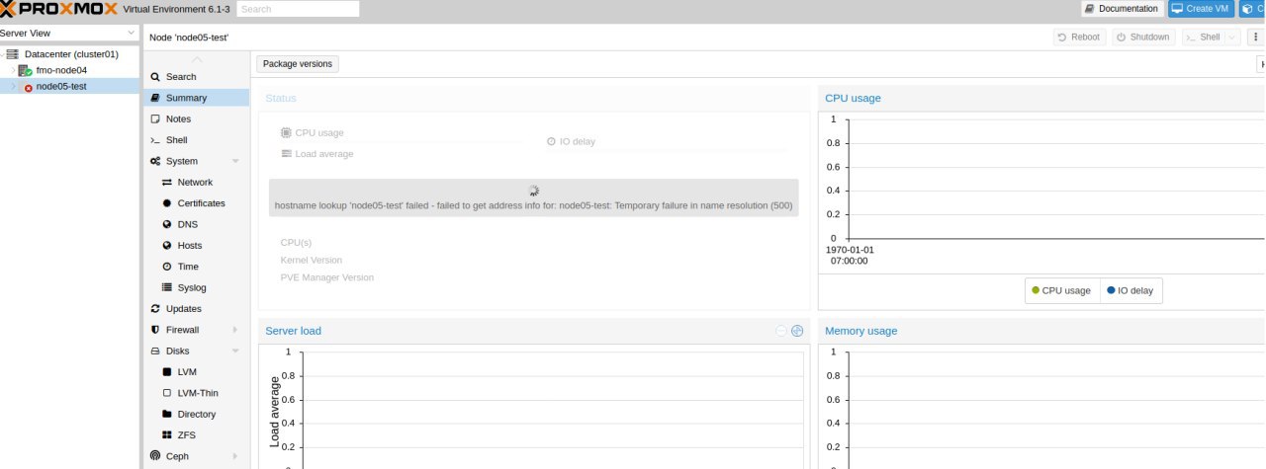Viewport: 1266px width, 469px height.
Task: Click the Server load undo zoom icon
Action: point(781,331)
